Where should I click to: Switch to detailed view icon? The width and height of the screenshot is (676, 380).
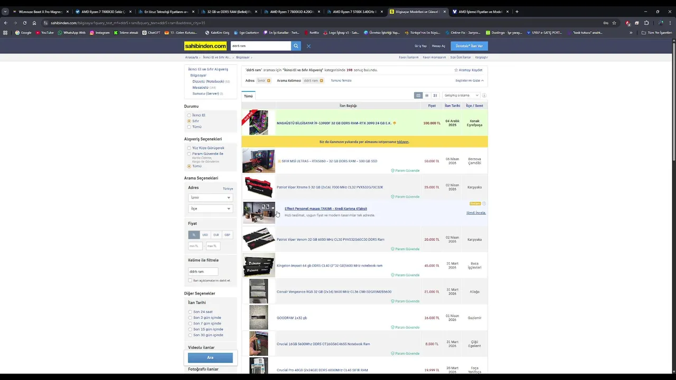[x=435, y=96]
